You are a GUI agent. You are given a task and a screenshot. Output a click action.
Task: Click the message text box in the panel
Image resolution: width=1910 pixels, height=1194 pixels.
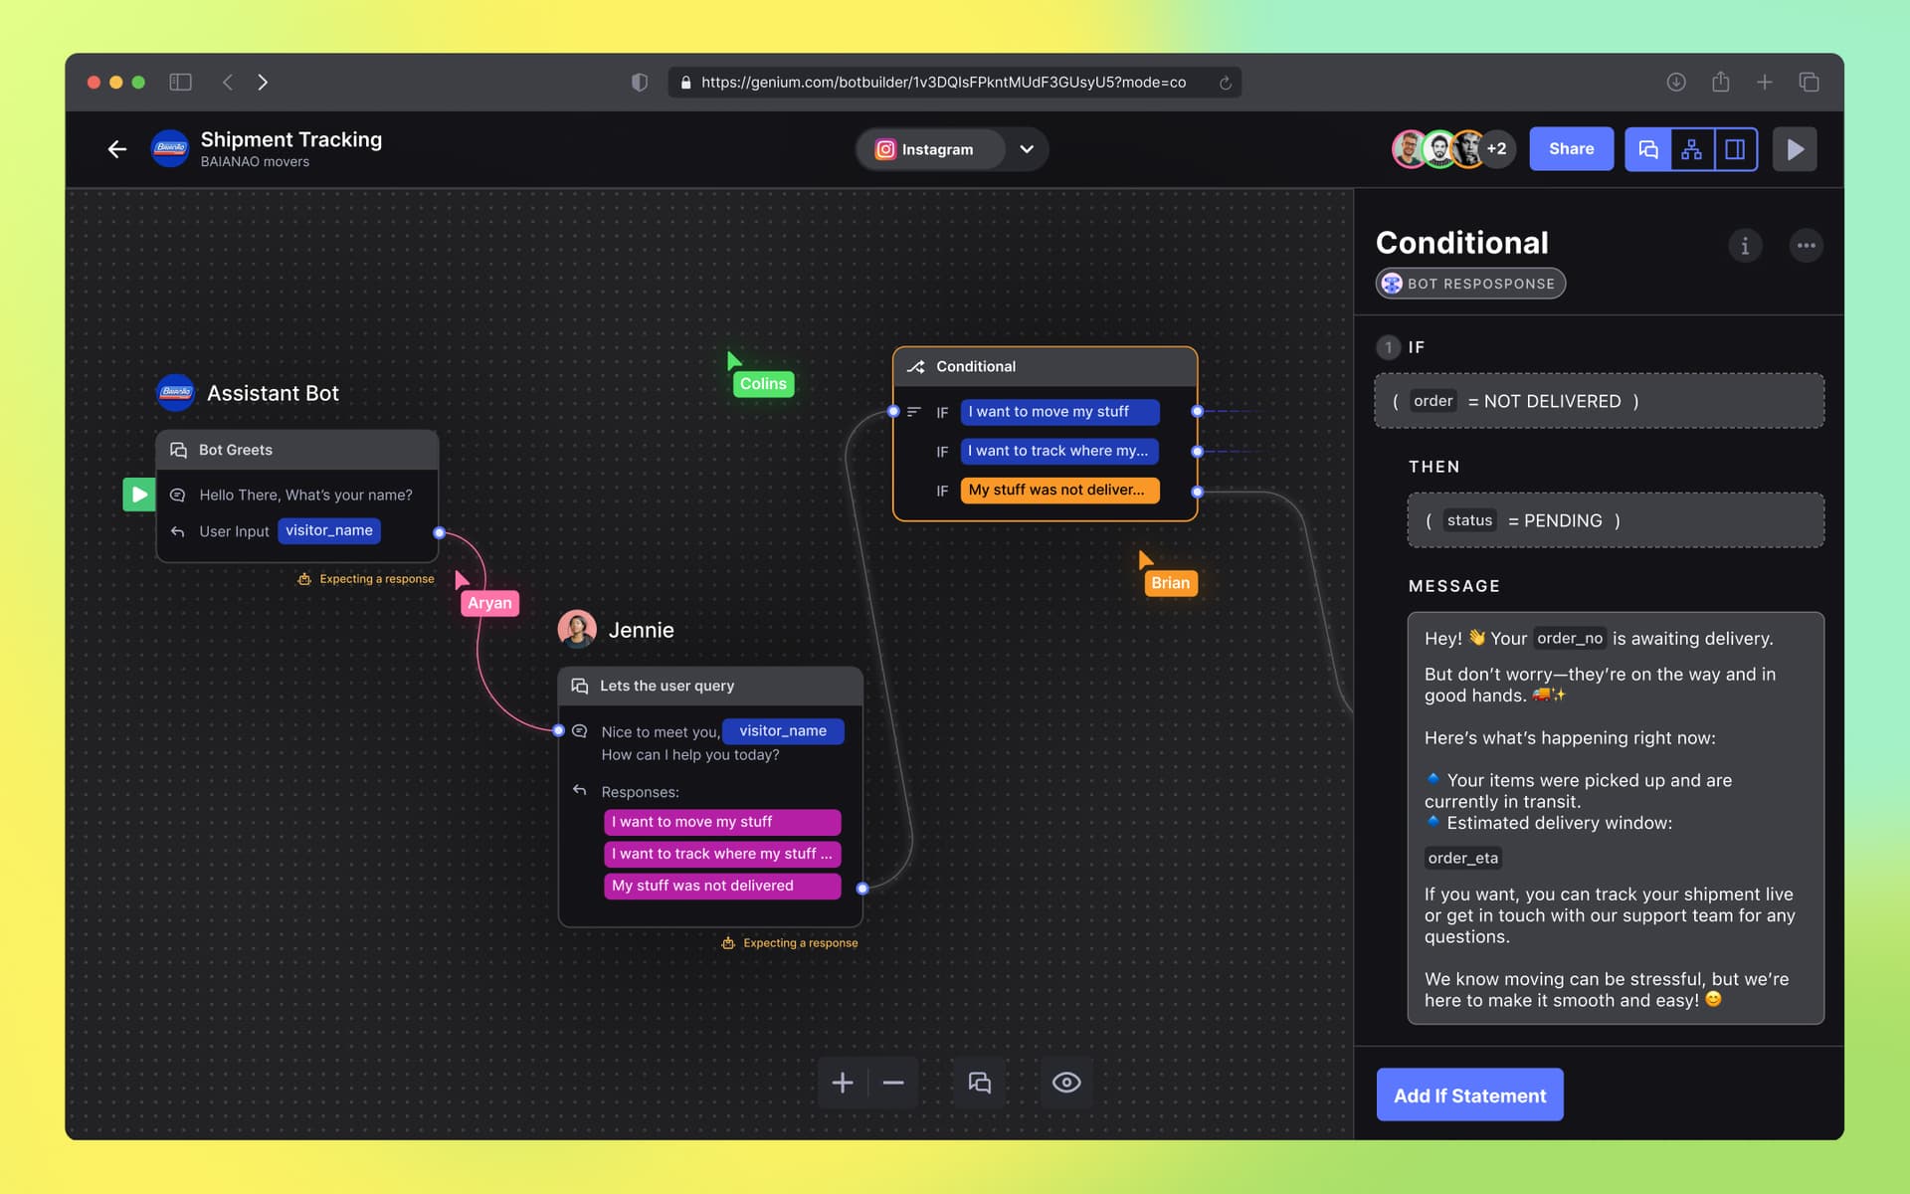pos(1615,818)
